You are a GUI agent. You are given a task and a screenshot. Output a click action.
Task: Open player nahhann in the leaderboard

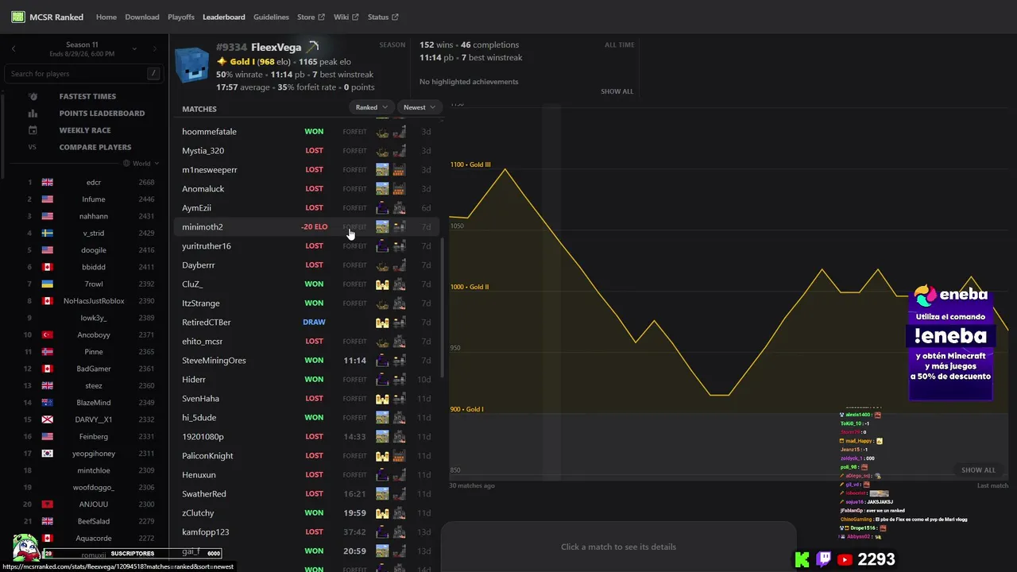(93, 217)
